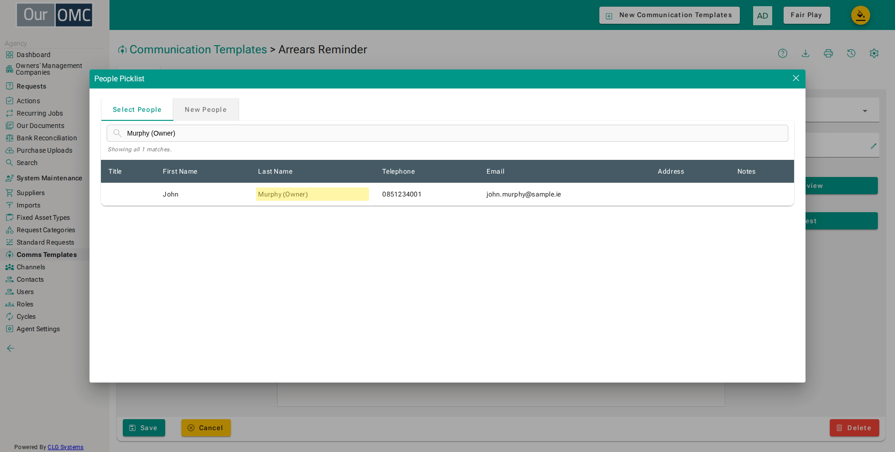Open Purchase Uploads in sidebar
The height and width of the screenshot is (452, 895).
pos(44,150)
